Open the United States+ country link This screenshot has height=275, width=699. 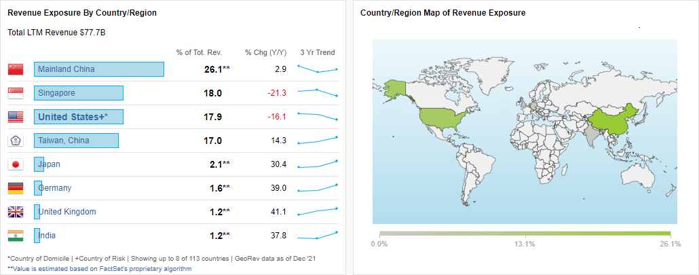73,117
